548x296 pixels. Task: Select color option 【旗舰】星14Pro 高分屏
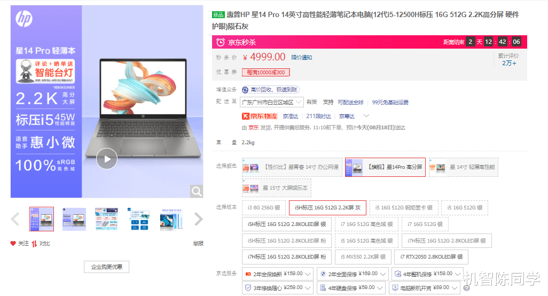(385, 167)
